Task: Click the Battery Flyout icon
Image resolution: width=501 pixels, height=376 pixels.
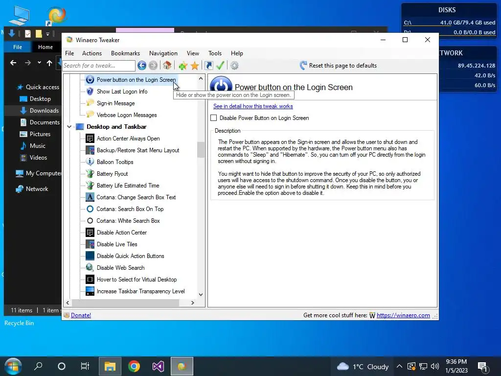Action: point(90,174)
